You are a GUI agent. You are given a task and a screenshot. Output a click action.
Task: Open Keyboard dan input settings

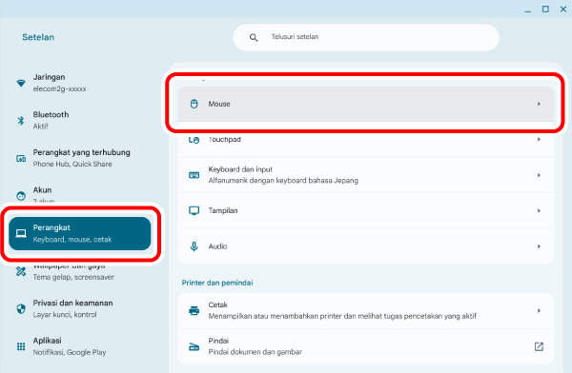click(x=365, y=175)
